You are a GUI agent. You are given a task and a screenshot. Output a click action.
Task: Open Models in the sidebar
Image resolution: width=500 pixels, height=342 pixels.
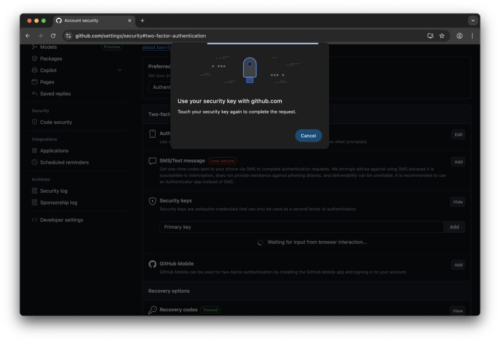coord(48,47)
